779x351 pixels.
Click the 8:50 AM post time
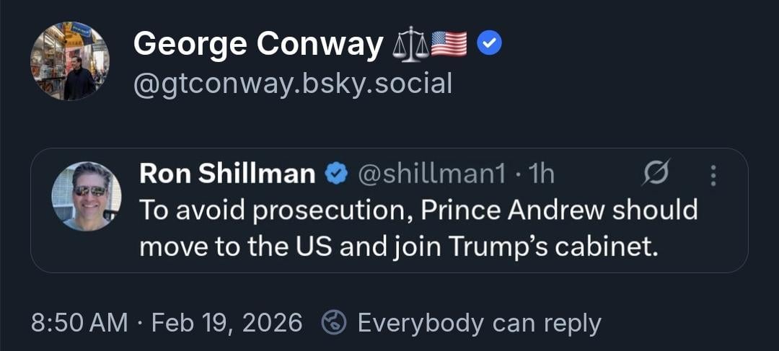tap(79, 323)
